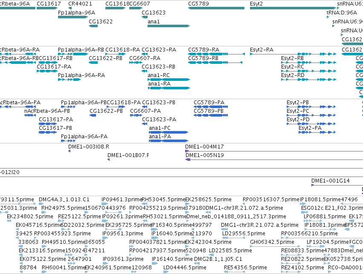Select the ana1 gene bar
This screenshot has width=363, height=274.
pyautogui.click(x=169, y=26)
